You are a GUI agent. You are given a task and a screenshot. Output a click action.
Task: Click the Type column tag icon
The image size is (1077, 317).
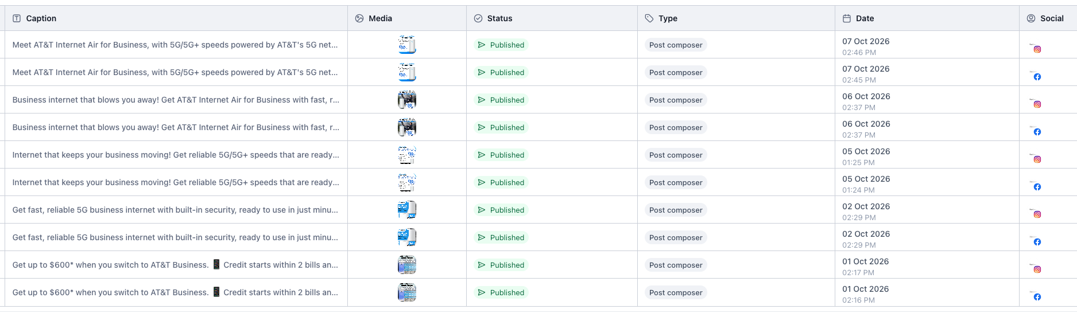[649, 18]
